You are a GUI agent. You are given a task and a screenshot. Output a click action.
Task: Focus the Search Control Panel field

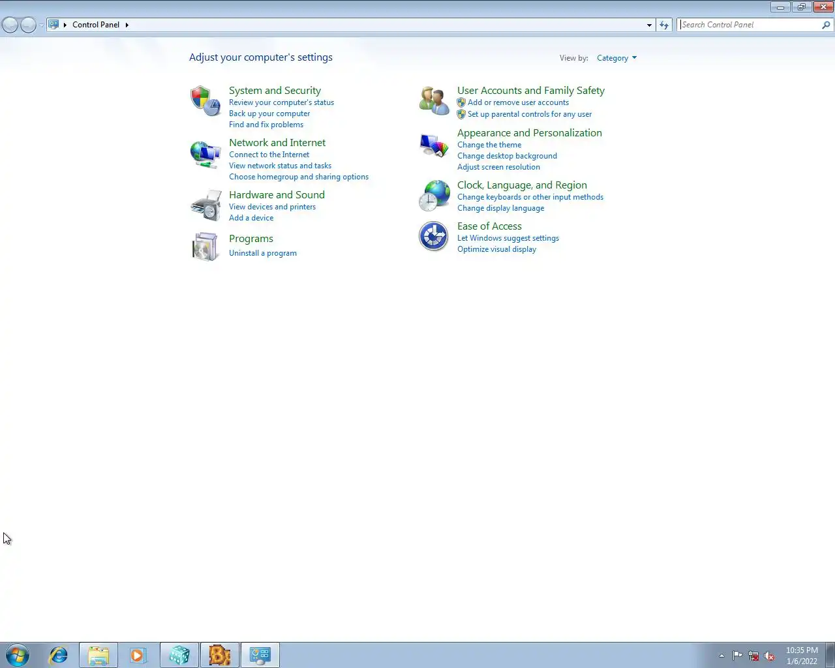pyautogui.click(x=750, y=25)
